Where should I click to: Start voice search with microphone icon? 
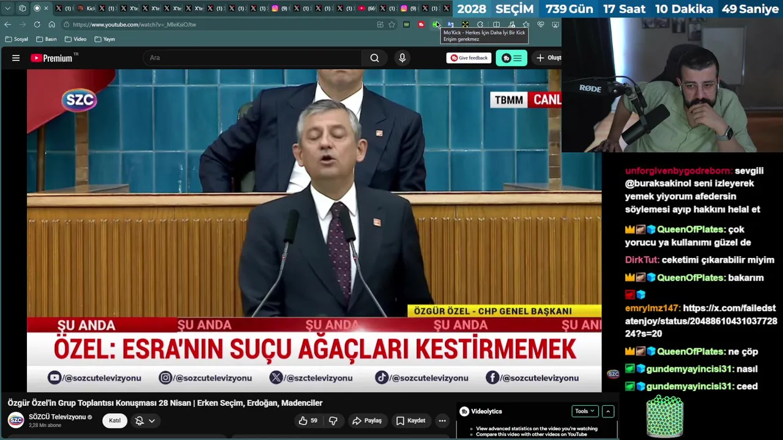click(402, 58)
